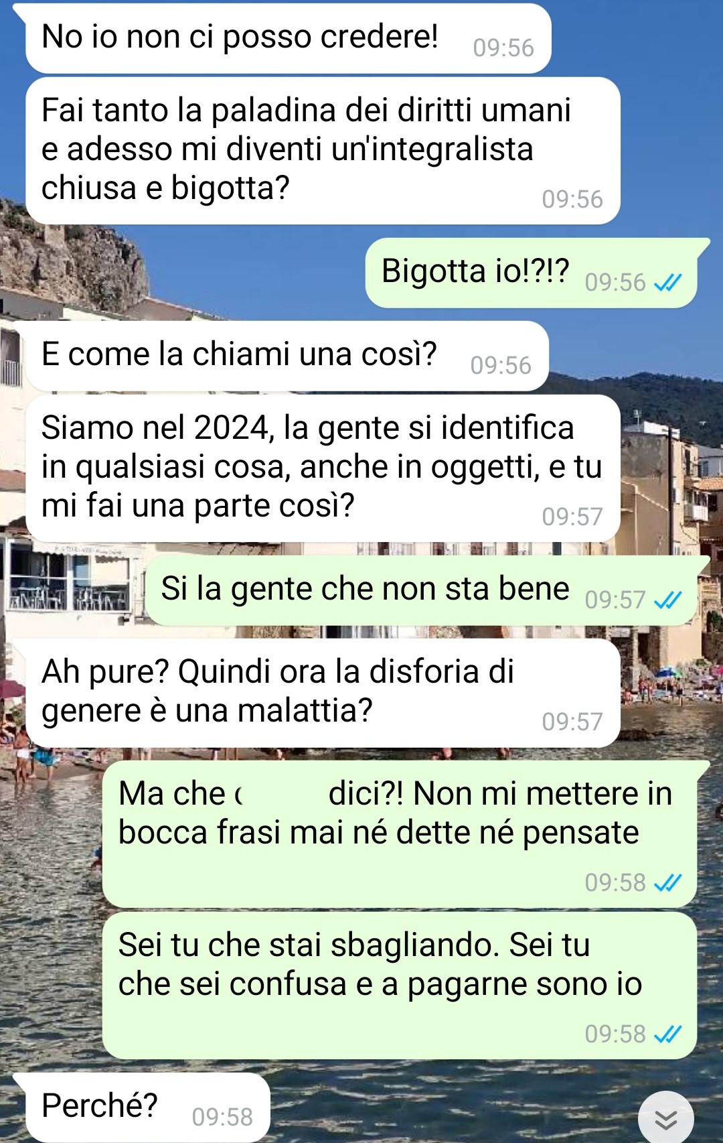The width and height of the screenshot is (723, 1143).
Task: Select the 'Si la gente che non sta bene' message
Action: coord(421,590)
